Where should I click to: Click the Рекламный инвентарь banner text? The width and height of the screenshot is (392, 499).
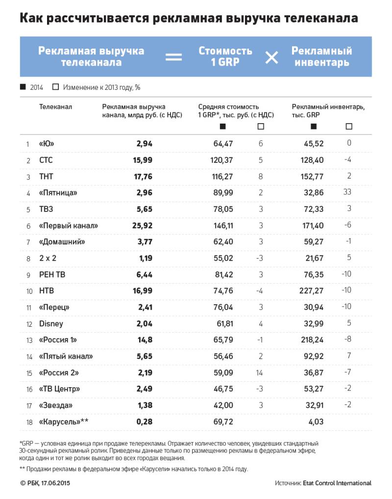(322, 56)
